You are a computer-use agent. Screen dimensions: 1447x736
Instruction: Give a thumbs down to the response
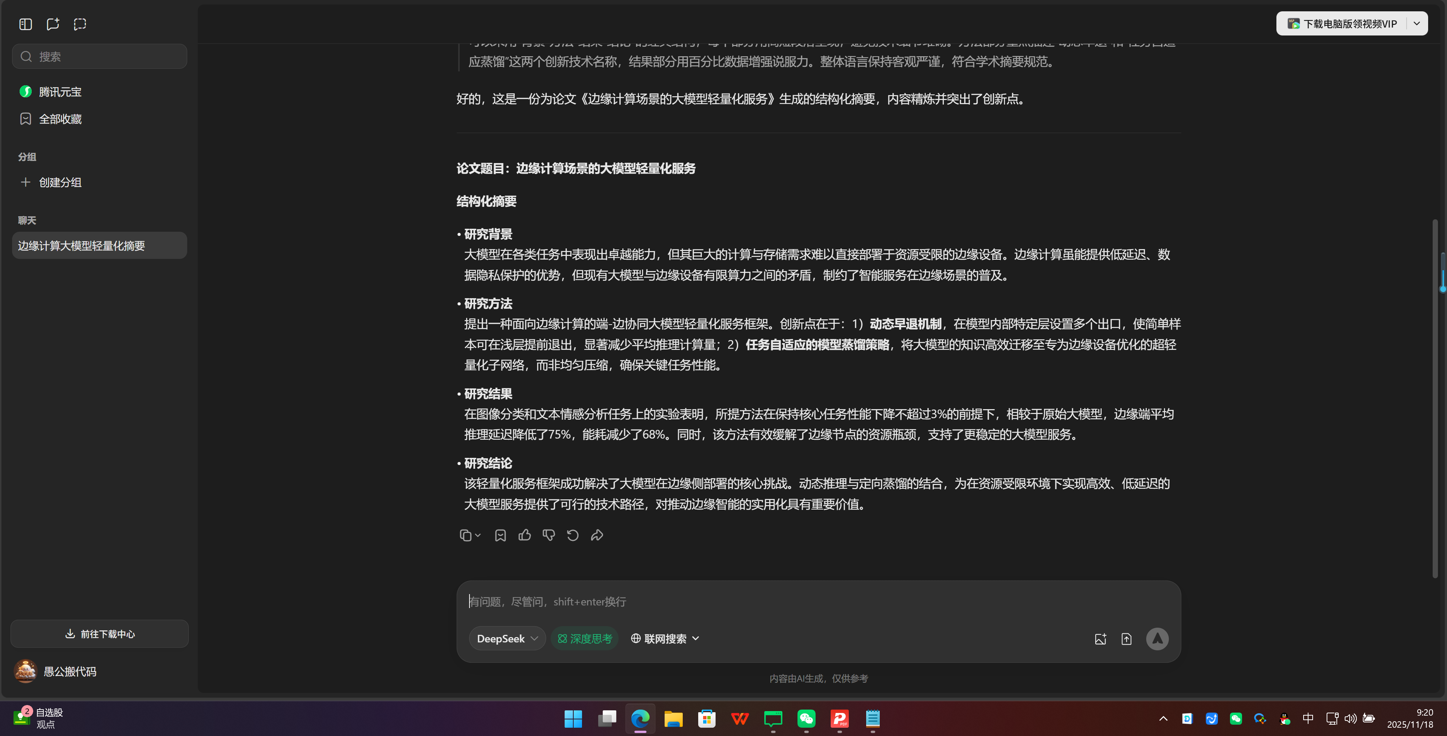(x=548, y=535)
